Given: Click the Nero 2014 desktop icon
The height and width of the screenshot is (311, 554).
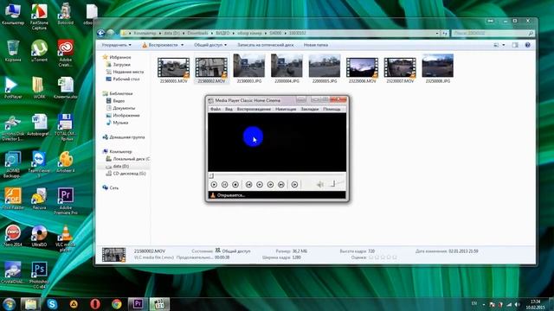Looking at the screenshot, I should point(13,236).
